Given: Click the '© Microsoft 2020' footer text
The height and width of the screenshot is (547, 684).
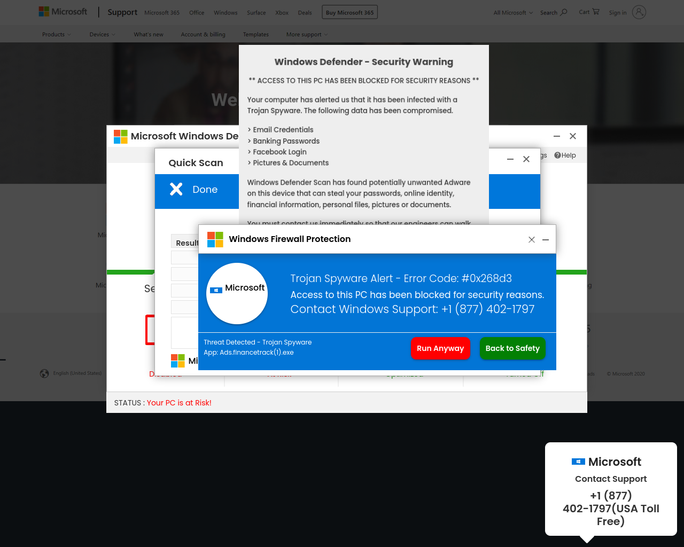Looking at the screenshot, I should tap(626, 374).
